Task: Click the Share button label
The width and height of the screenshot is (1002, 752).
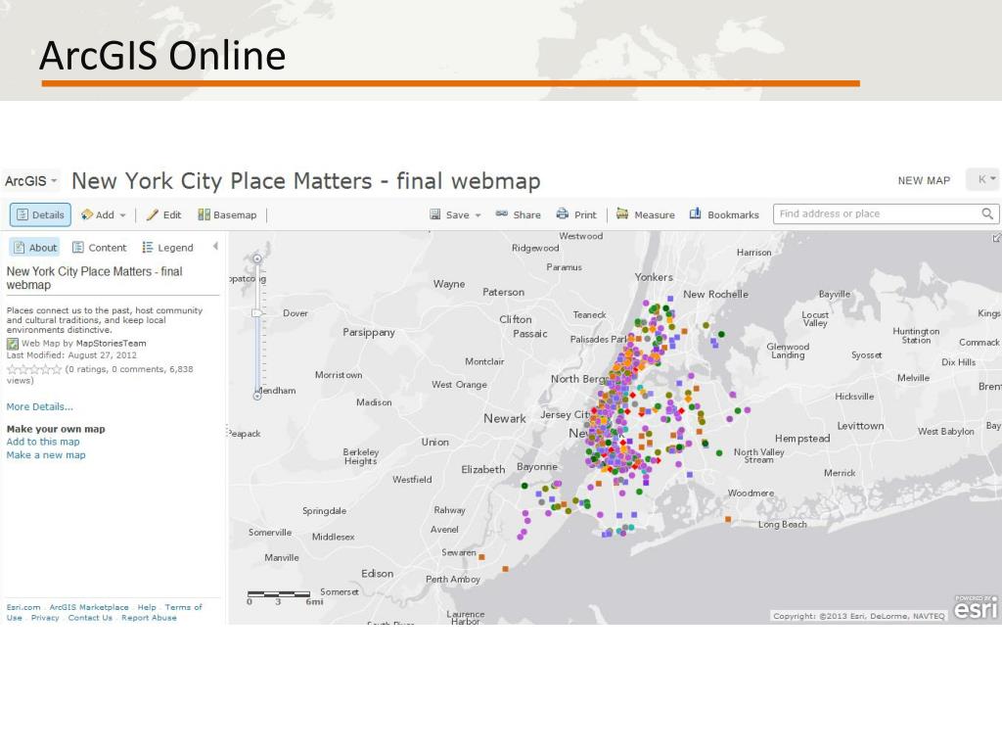Action: pyautogui.click(x=527, y=214)
